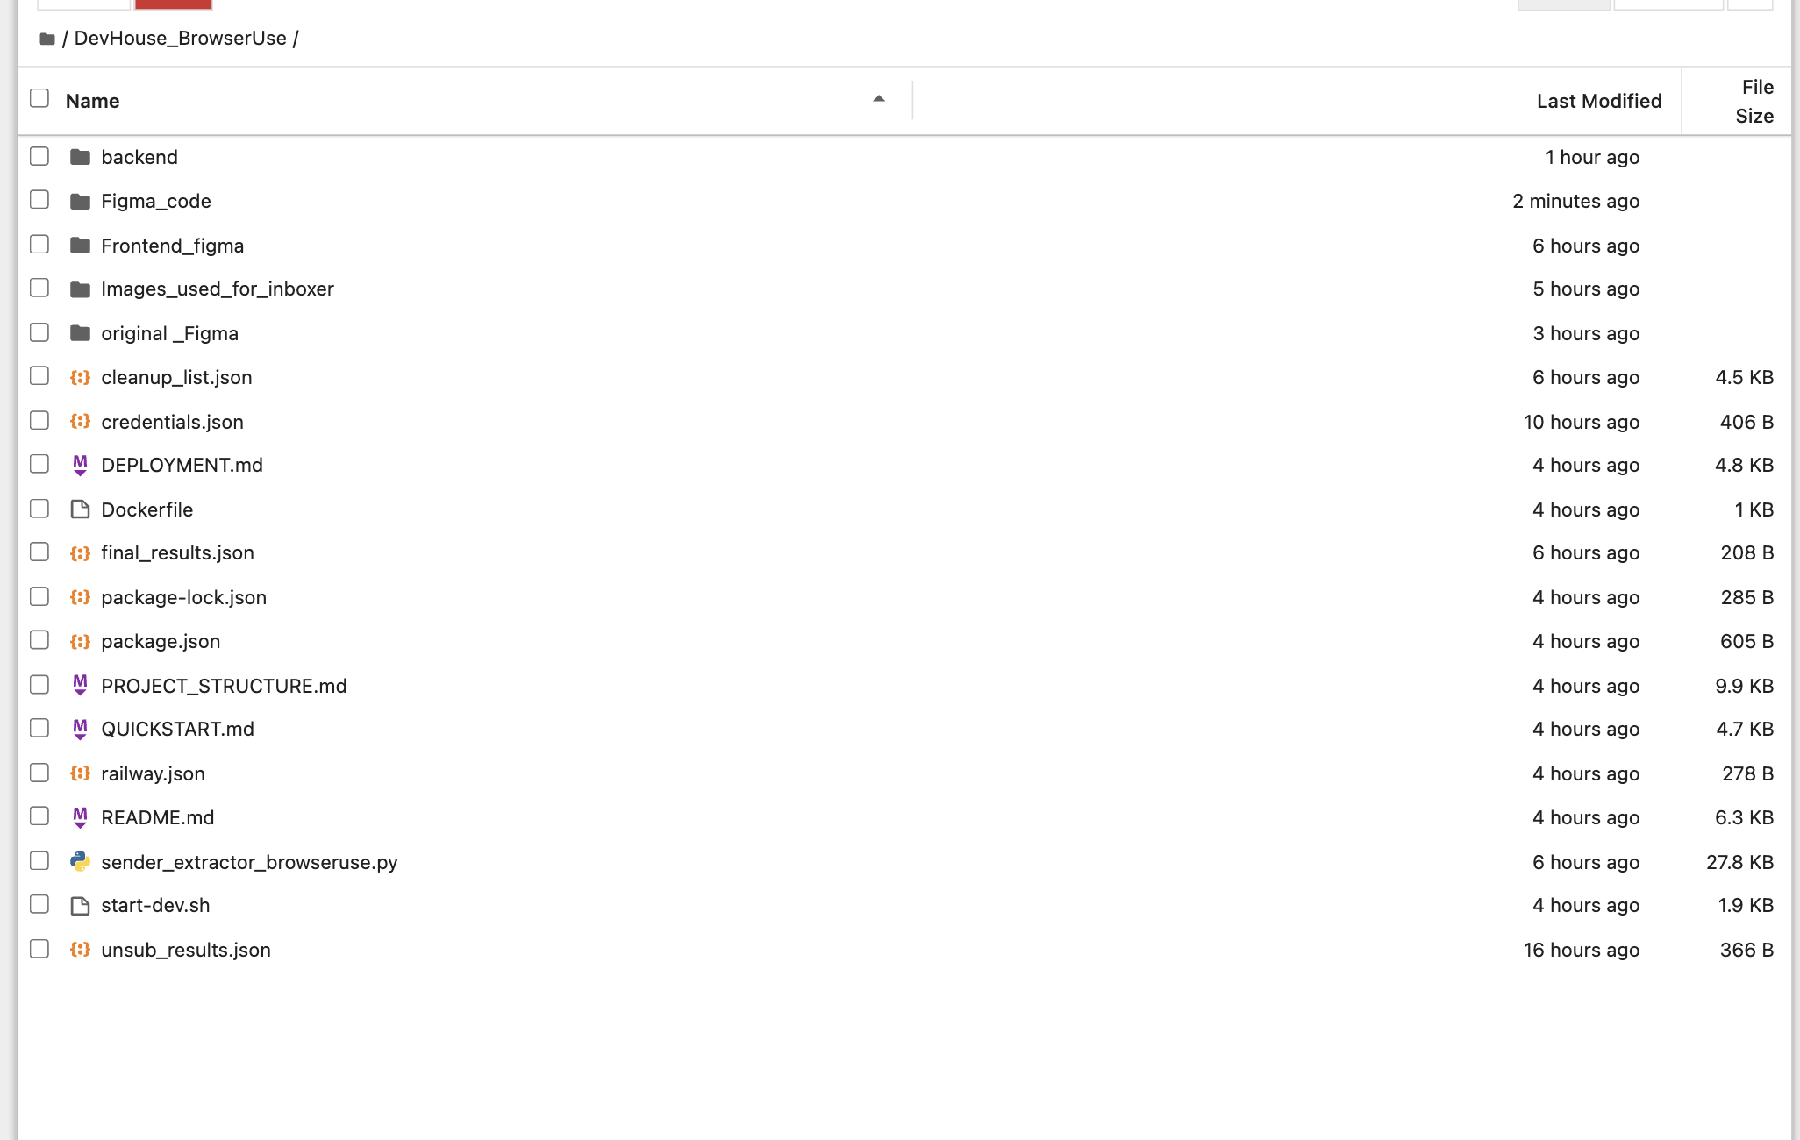This screenshot has height=1140, width=1800.
Task: Click the red button in top toolbar
Action: [x=173, y=4]
